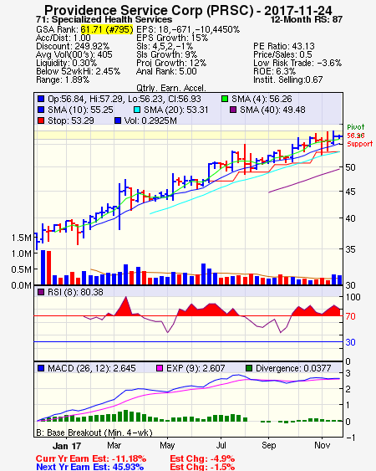Click the blue RSI 30 level label

(350, 342)
